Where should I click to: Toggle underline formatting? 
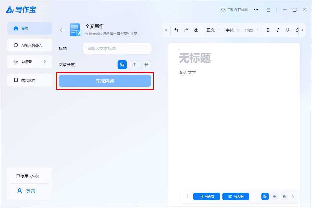[x=287, y=30]
